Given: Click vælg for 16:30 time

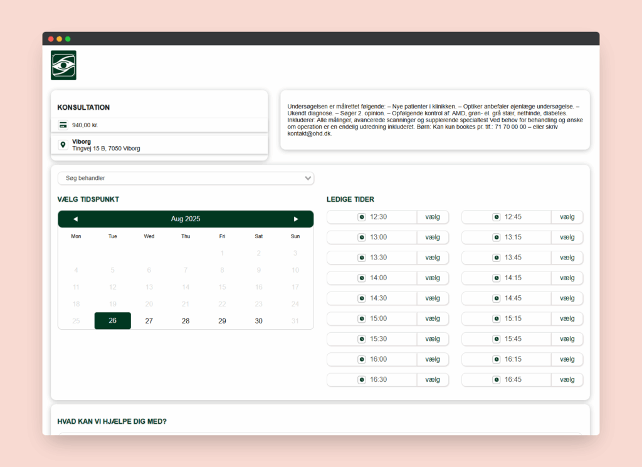Looking at the screenshot, I should click(433, 380).
